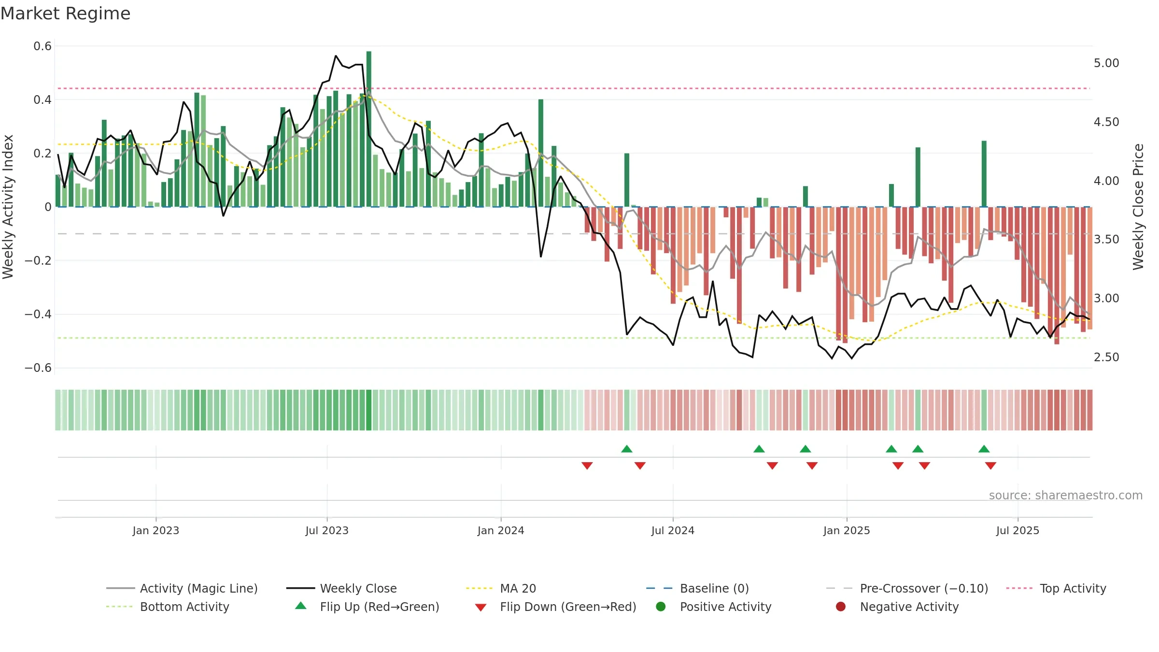The height and width of the screenshot is (652, 1159).
Task: Click the Jul 2024 x-axis label
Action: coord(673,530)
